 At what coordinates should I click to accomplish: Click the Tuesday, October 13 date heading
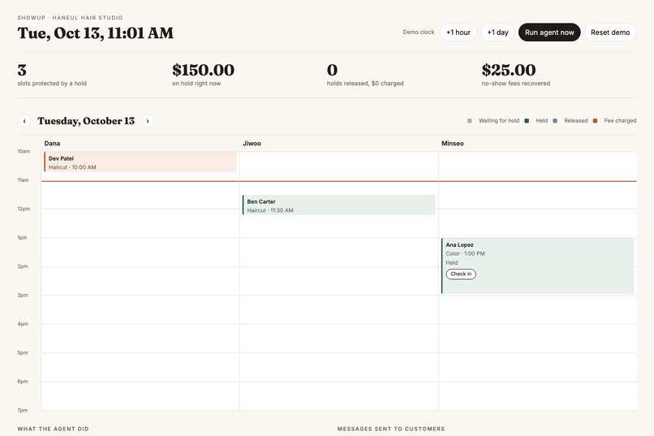(86, 121)
